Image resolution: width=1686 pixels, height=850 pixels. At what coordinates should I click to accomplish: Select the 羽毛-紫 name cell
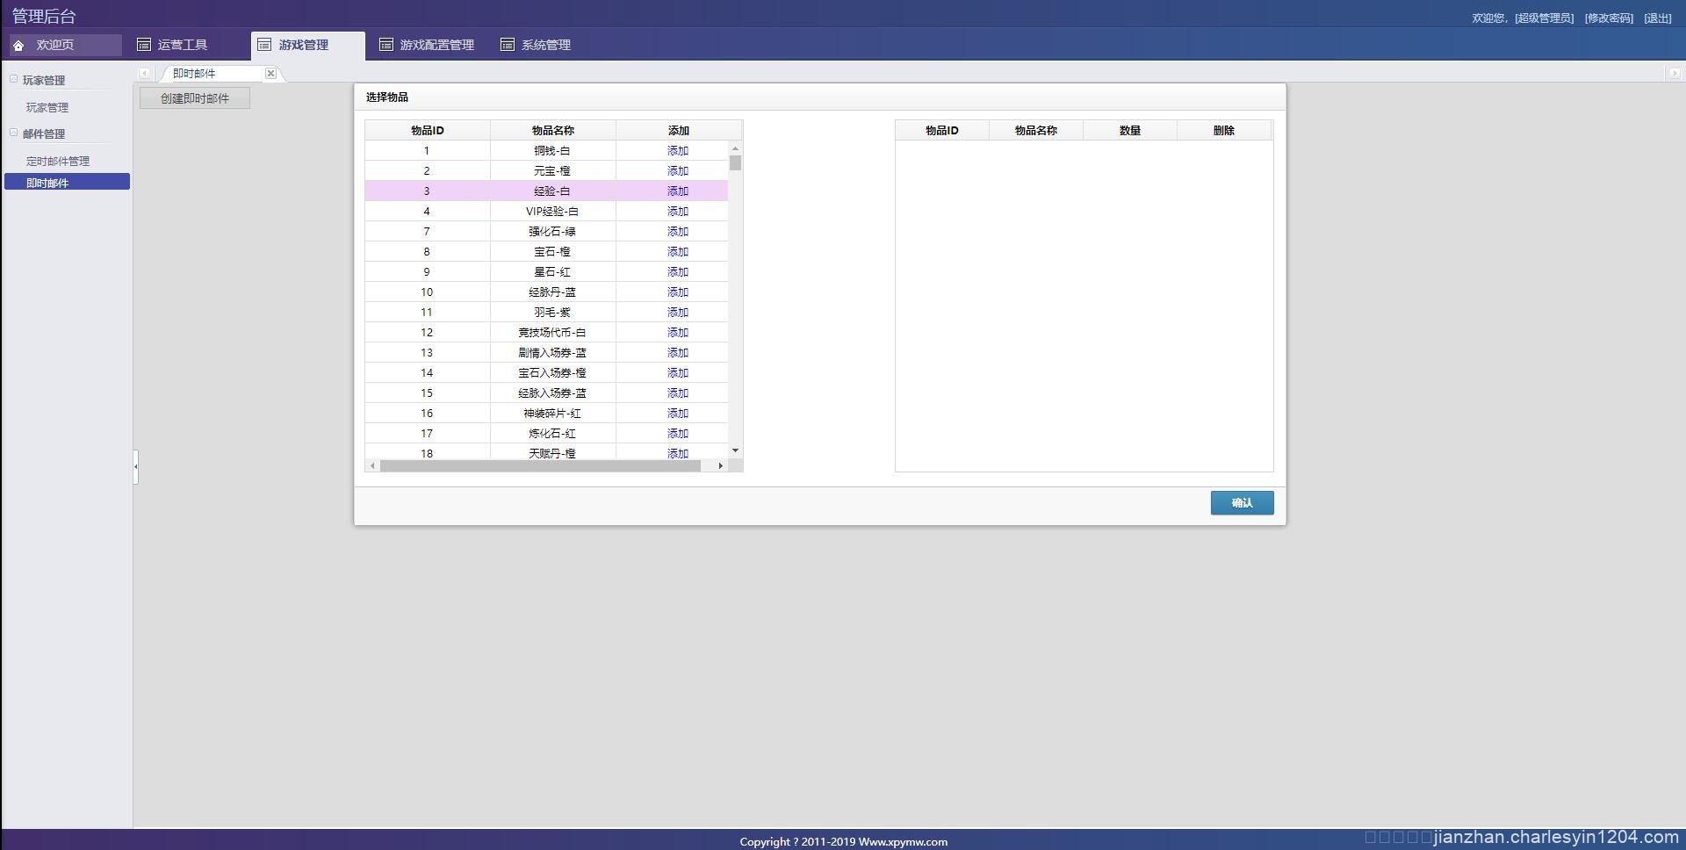(553, 313)
